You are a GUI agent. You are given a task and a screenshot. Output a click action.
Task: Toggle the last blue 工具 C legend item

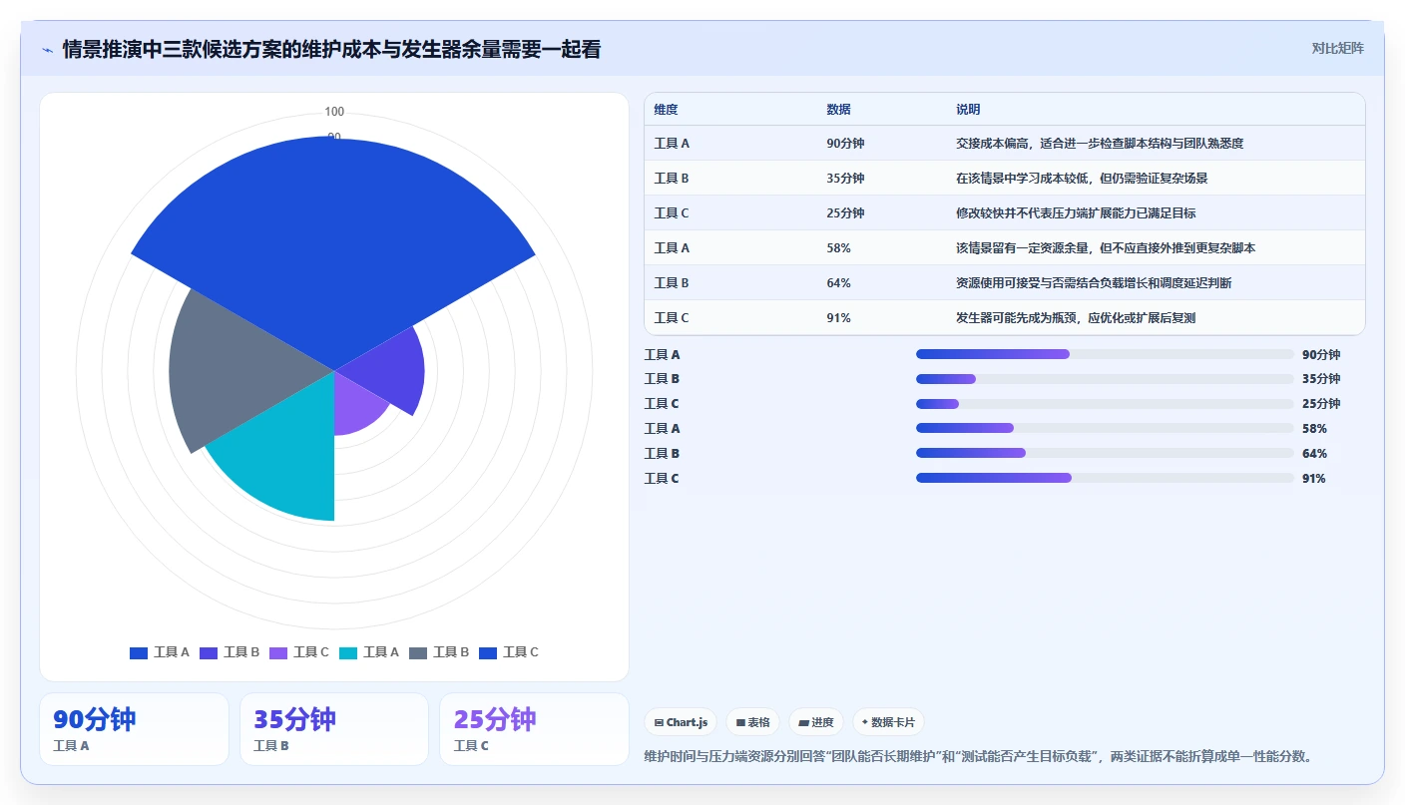[509, 652]
